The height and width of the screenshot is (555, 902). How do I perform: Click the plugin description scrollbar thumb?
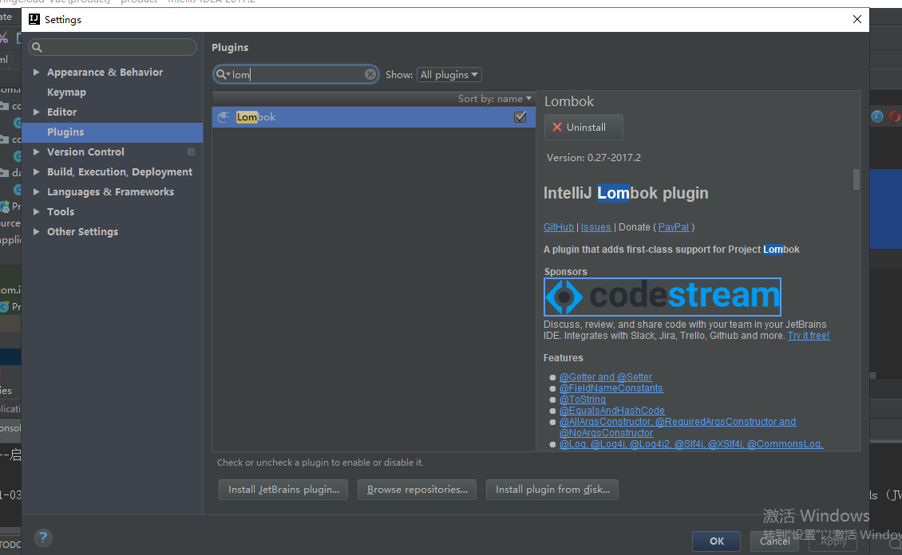857,179
